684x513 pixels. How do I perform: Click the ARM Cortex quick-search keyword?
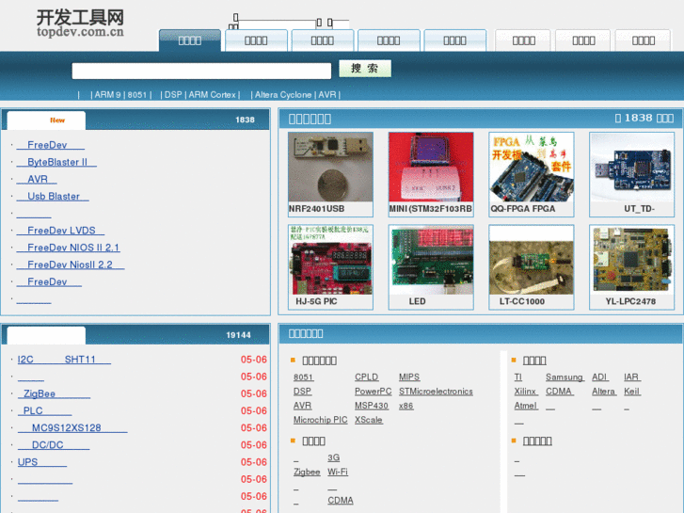click(212, 95)
